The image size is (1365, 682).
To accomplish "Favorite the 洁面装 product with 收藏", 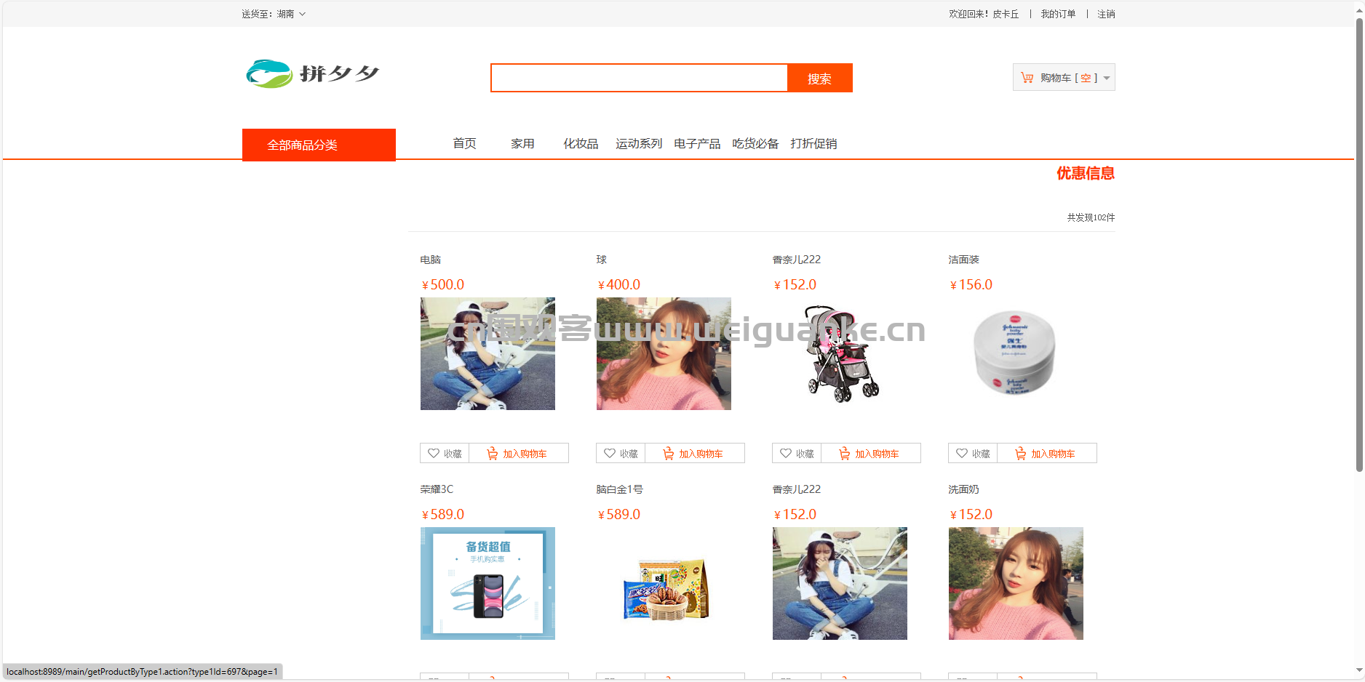I will (x=973, y=453).
